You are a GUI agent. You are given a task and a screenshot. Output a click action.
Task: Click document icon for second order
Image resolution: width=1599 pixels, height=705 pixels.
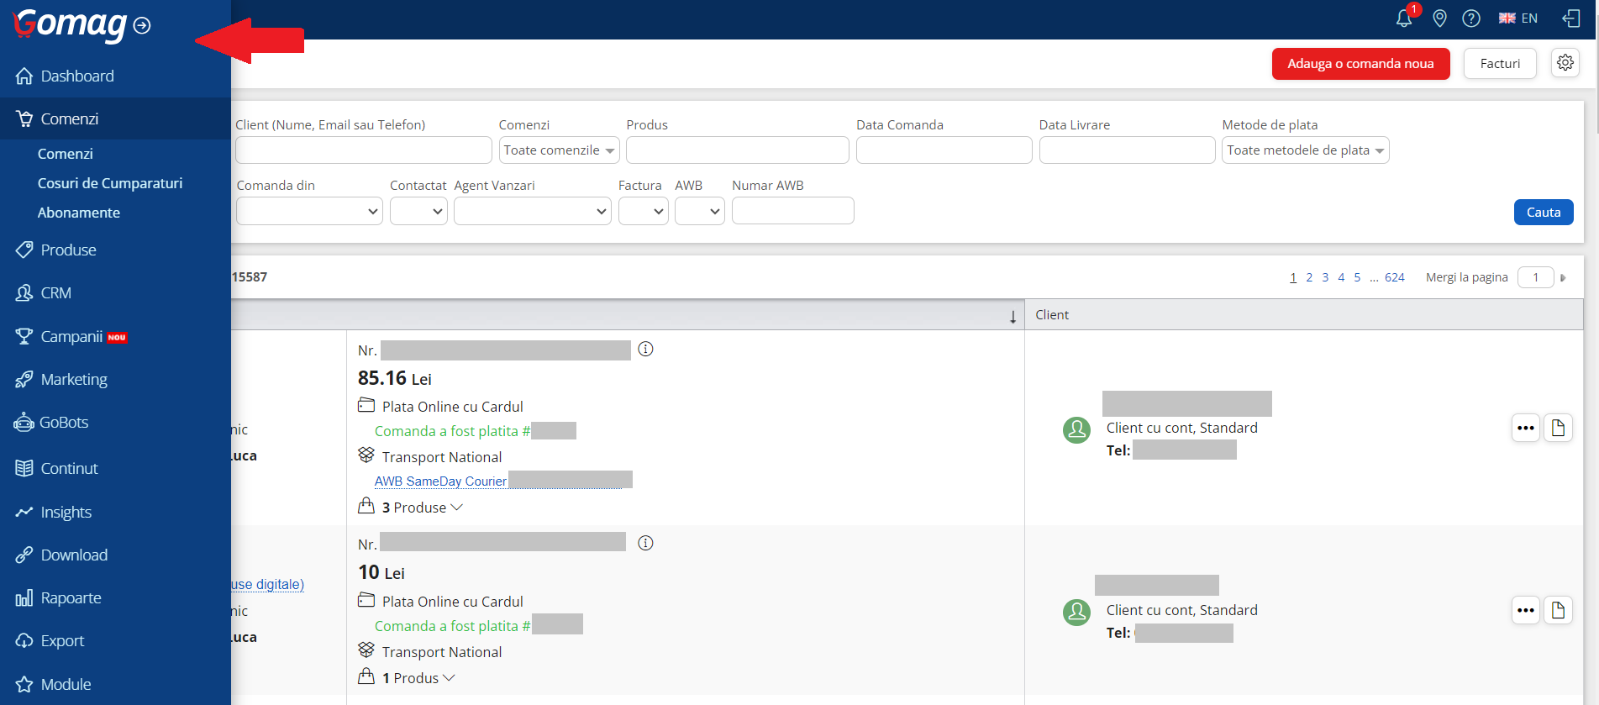point(1558,610)
